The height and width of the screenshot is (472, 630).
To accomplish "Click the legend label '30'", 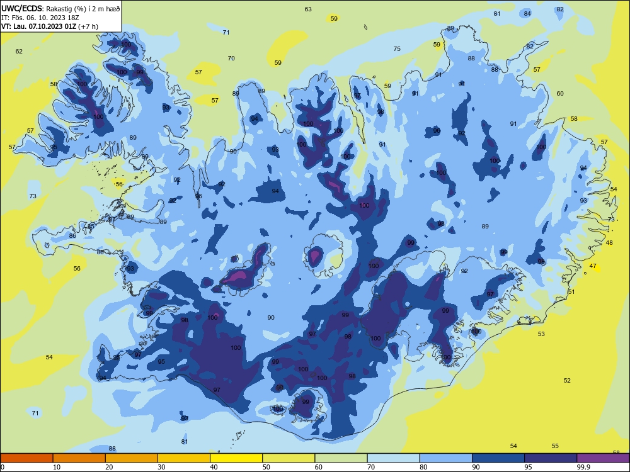I will 161,467.
